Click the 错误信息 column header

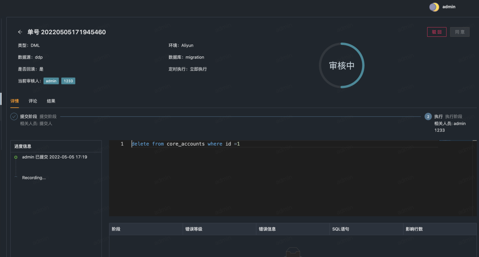click(293, 229)
